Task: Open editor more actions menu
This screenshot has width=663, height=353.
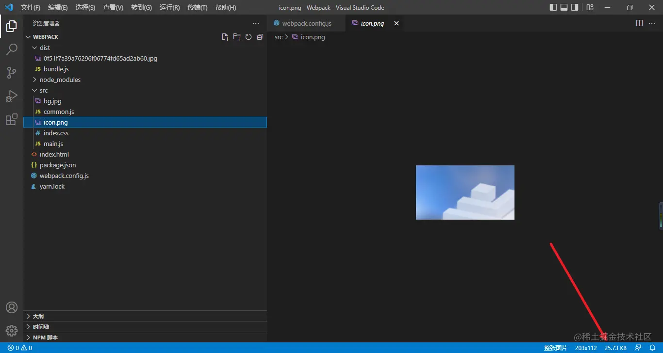Action: coord(652,23)
